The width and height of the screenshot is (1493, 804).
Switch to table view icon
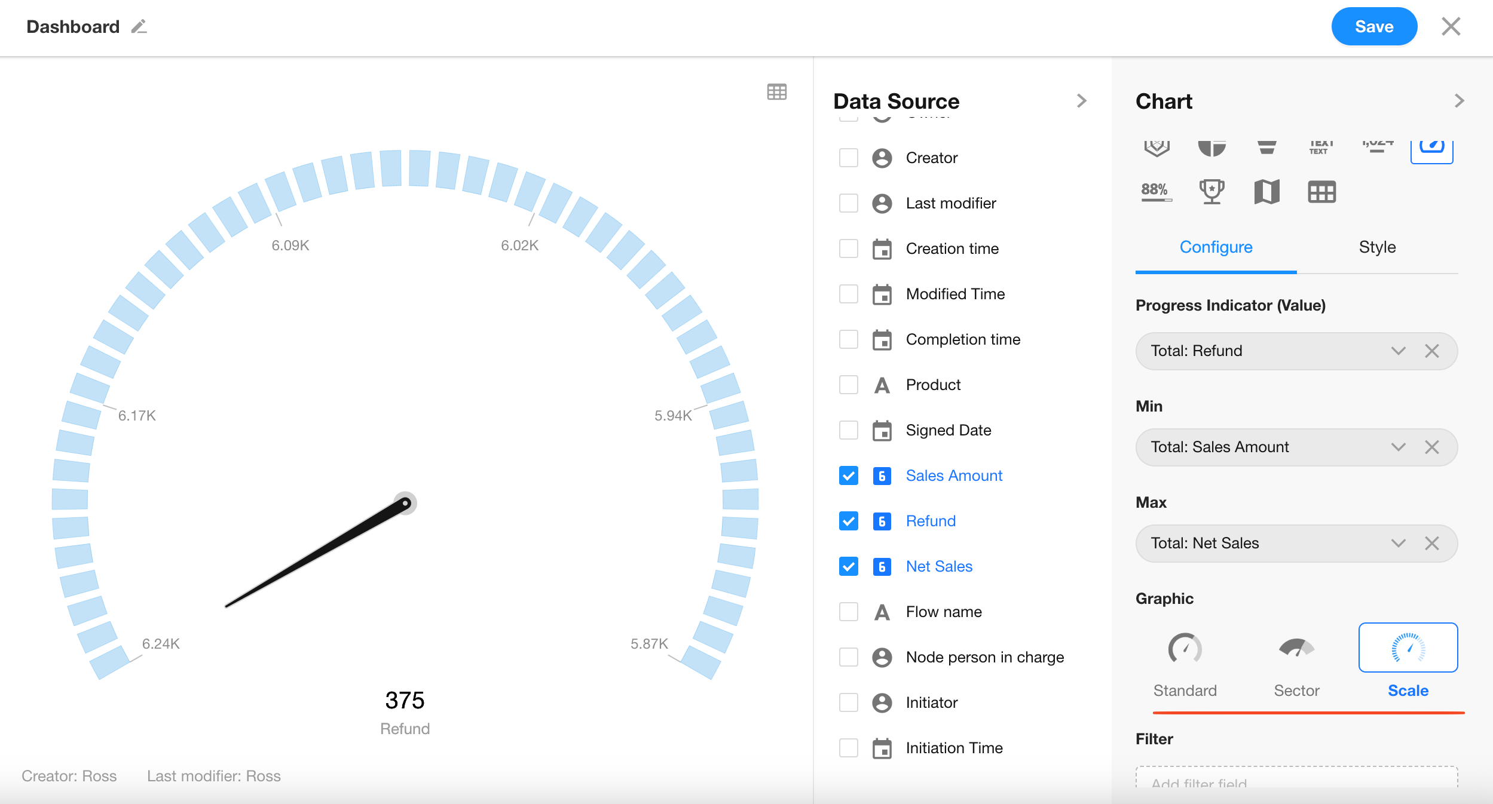[x=776, y=92]
